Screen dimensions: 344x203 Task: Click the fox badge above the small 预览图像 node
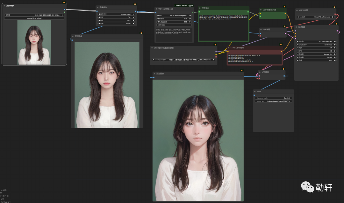click(141, 33)
